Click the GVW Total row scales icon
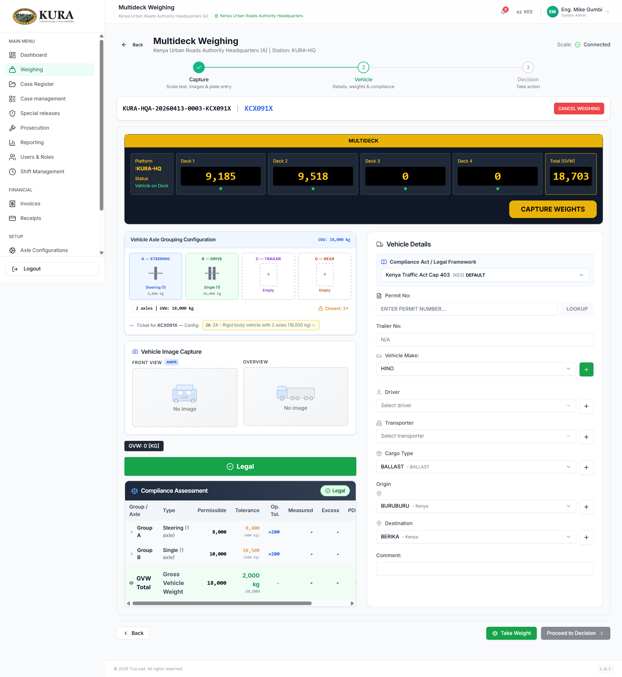Image resolution: width=622 pixels, height=677 pixels. (131, 583)
